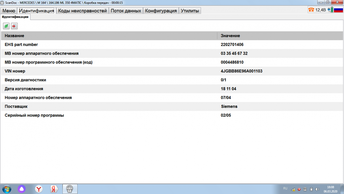Select МВ номер программного обеспечения (код) row

tap(172, 62)
